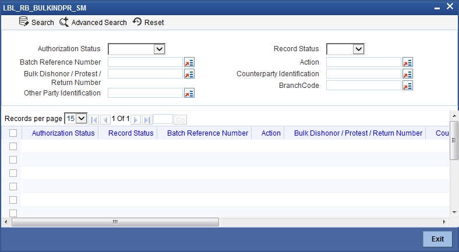Click the Search database icon

24,22
